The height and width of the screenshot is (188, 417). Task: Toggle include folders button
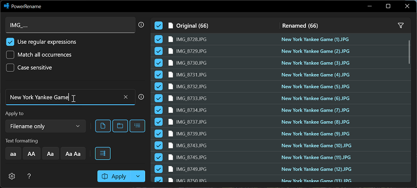click(120, 126)
